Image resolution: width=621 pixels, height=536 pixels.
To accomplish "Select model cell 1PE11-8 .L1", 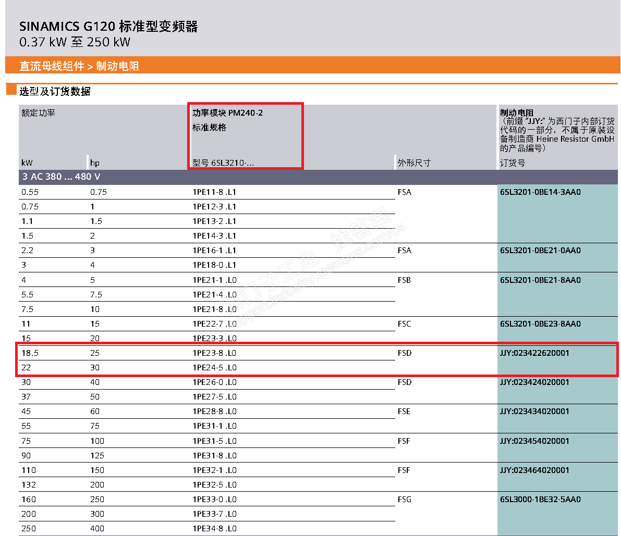I will point(214,192).
